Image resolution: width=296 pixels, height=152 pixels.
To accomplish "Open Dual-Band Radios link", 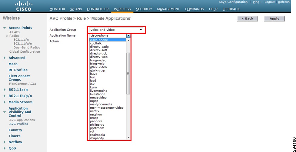I will click(27, 48).
